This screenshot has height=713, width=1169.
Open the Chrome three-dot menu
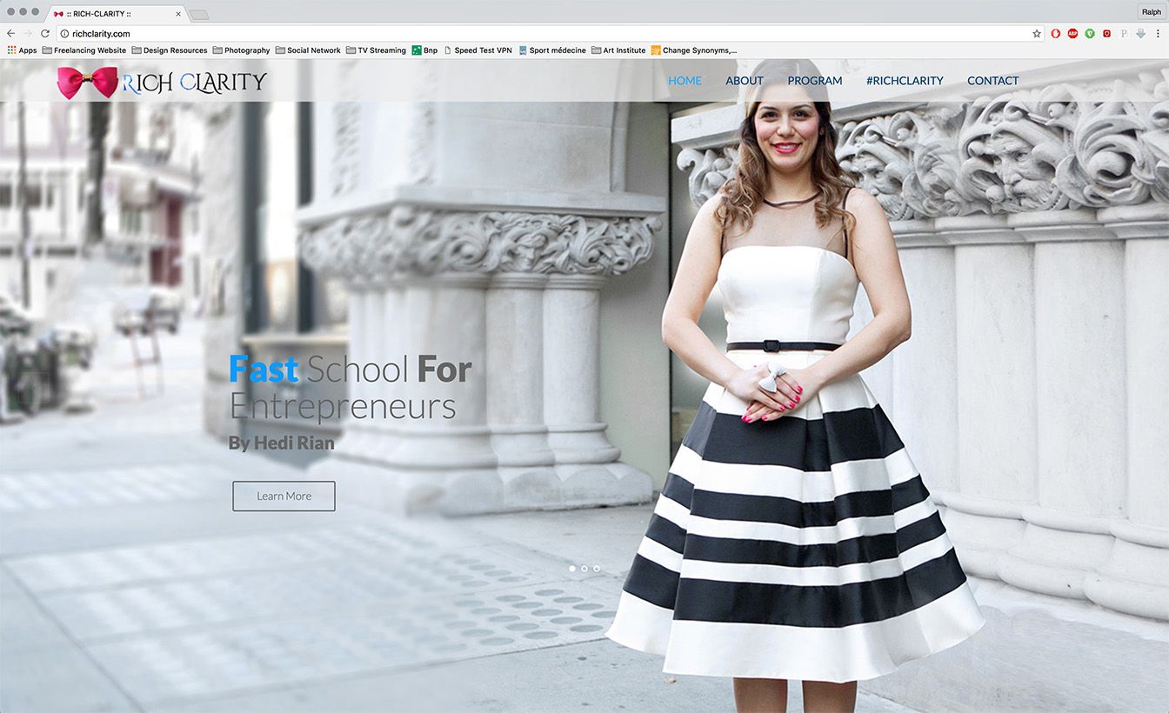click(1158, 33)
